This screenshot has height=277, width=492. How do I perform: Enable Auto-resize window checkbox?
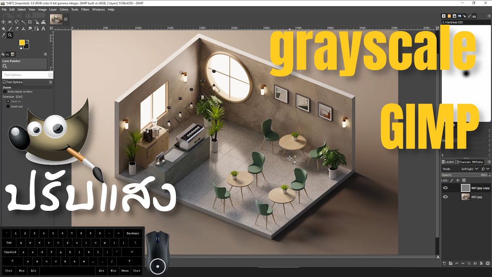5,92
